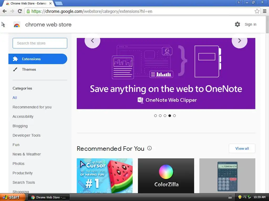Screen dimensions: 269x201
Task: Click the Chrome user profile icon in title bar
Action: pyautogui.click(x=239, y=2)
